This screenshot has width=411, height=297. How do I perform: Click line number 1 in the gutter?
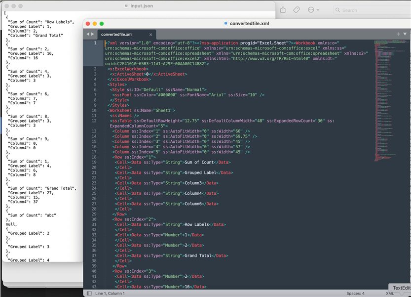(x=95, y=42)
